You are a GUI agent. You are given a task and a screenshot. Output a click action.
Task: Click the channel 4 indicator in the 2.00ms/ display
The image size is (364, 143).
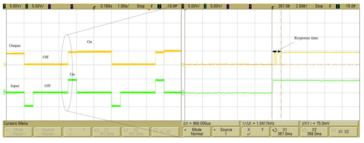click(251, 6)
